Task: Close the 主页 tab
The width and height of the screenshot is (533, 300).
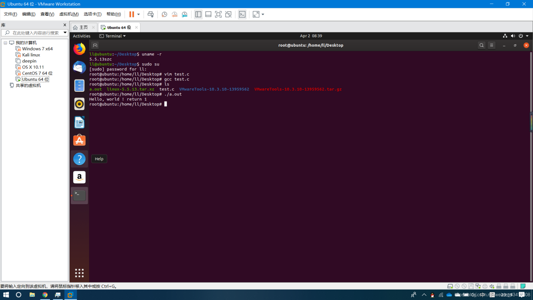Action: pos(93,27)
